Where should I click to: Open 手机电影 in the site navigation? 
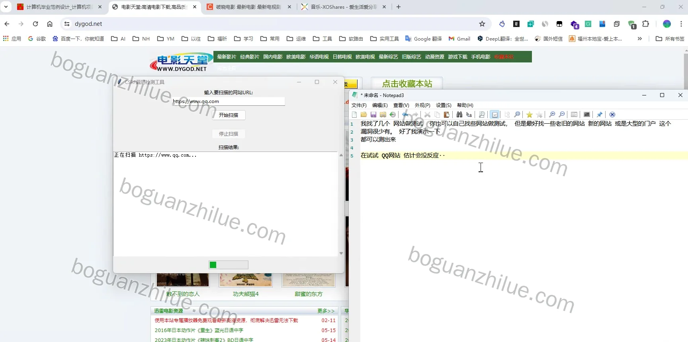481,57
